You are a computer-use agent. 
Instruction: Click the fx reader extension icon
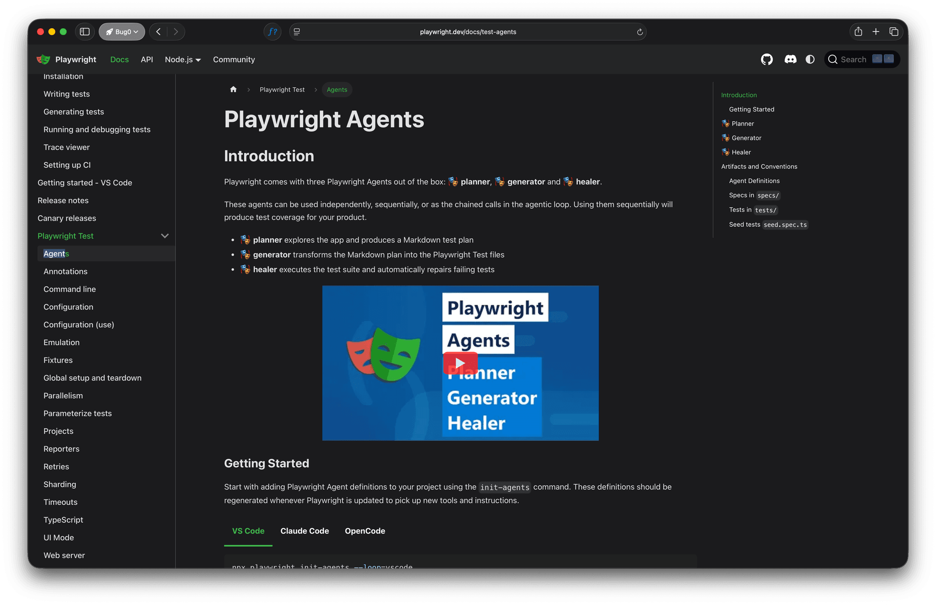[x=273, y=32]
